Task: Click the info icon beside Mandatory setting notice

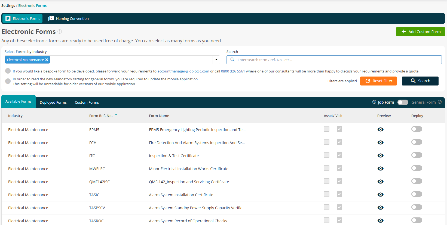Action: 8,81
